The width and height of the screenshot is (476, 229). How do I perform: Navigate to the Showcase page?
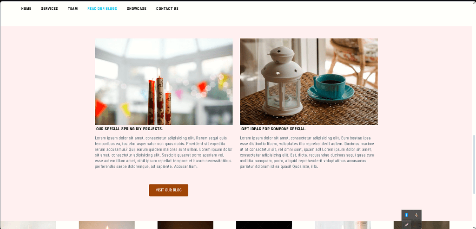point(137,8)
